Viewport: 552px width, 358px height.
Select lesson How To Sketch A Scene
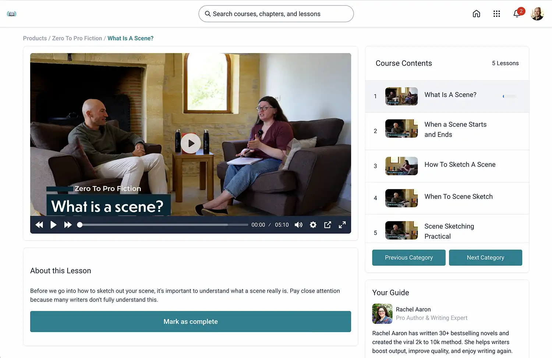(x=447, y=165)
